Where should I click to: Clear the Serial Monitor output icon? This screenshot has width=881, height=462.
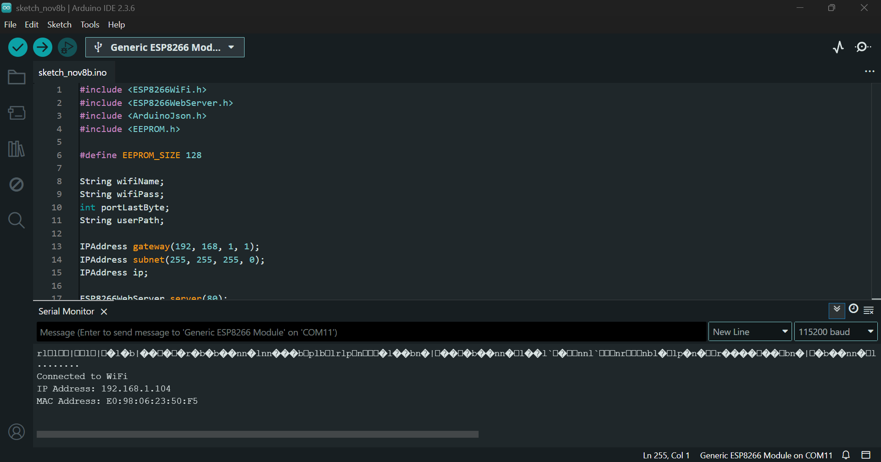[x=869, y=310]
